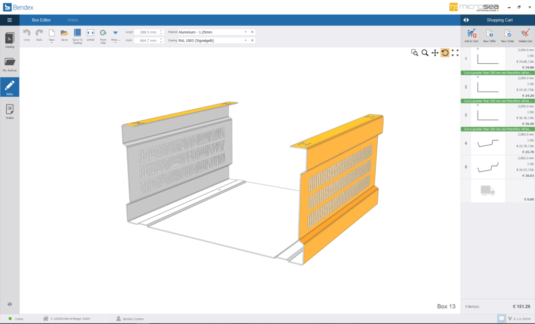Open My Archive folder in sidebar
Screen dimensions: 535x324
(9, 64)
